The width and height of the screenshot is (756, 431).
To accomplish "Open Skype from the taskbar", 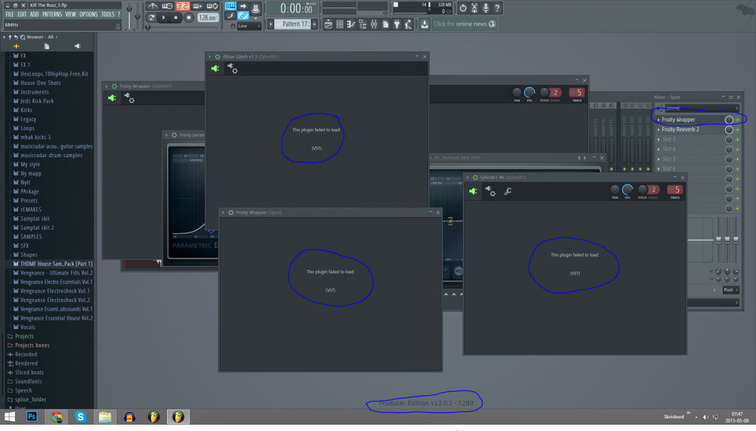I will click(x=81, y=417).
